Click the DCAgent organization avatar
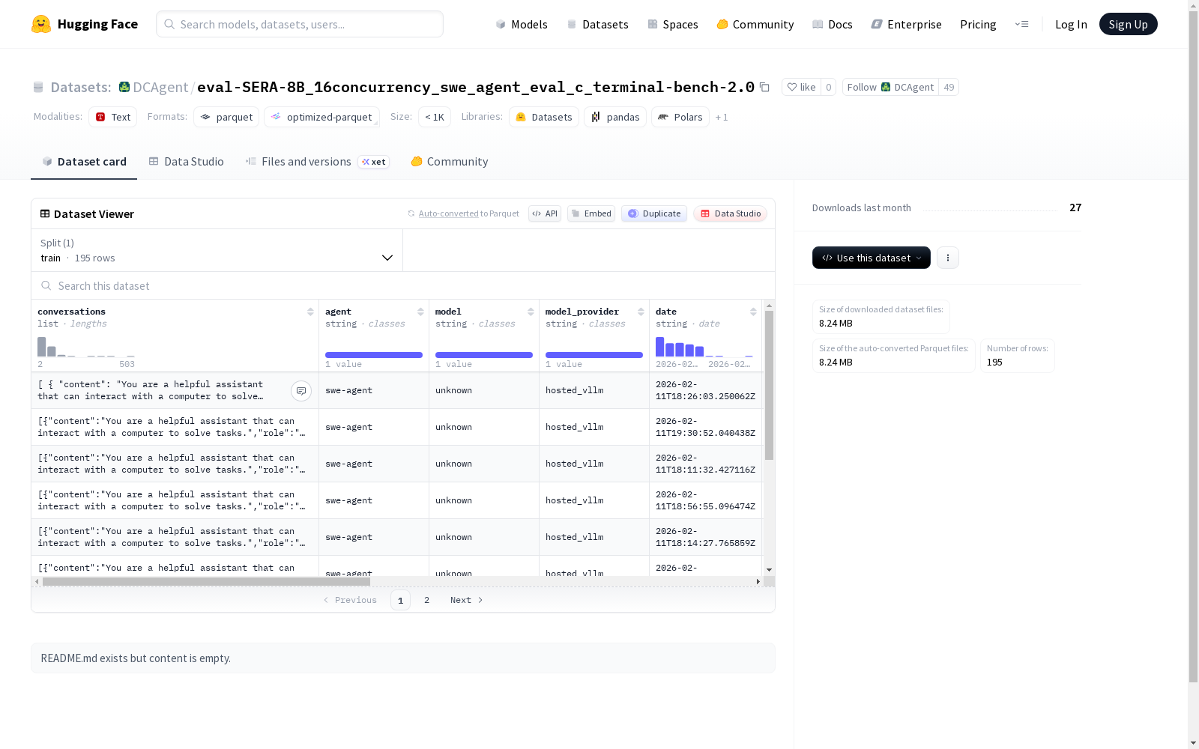 [124, 87]
